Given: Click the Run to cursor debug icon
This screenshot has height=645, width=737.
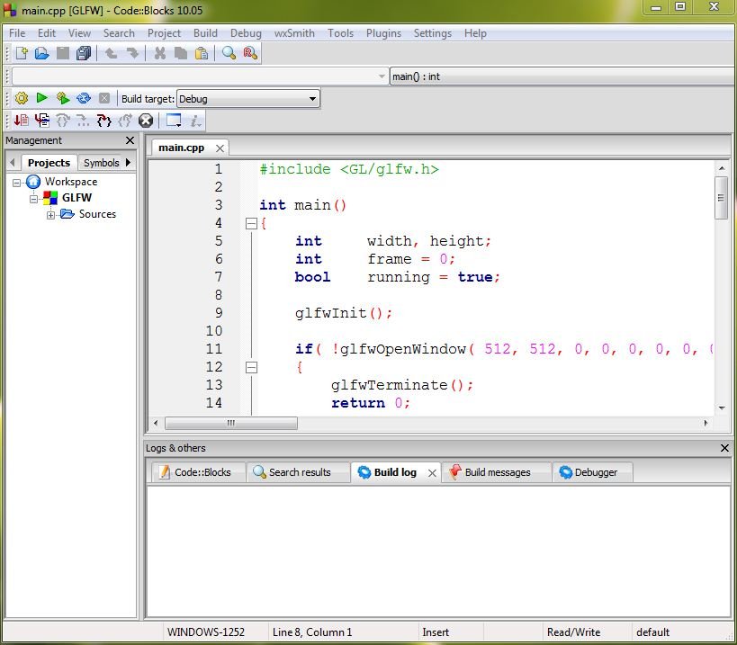Looking at the screenshot, I should coord(42,121).
